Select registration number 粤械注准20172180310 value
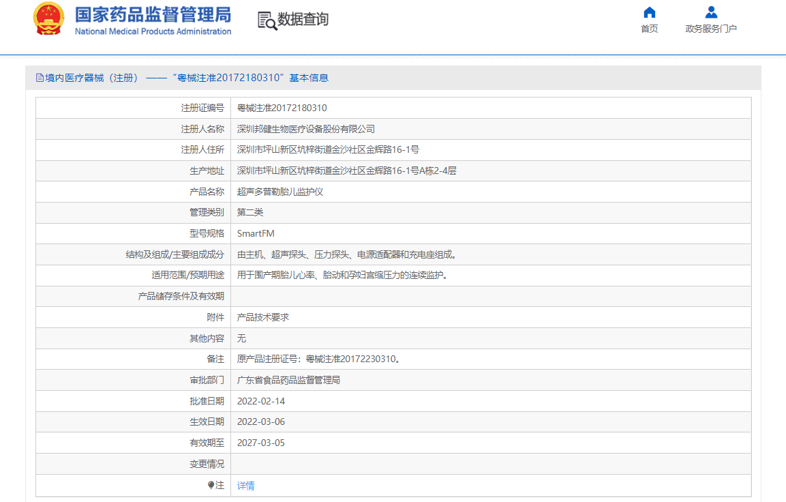 point(282,108)
